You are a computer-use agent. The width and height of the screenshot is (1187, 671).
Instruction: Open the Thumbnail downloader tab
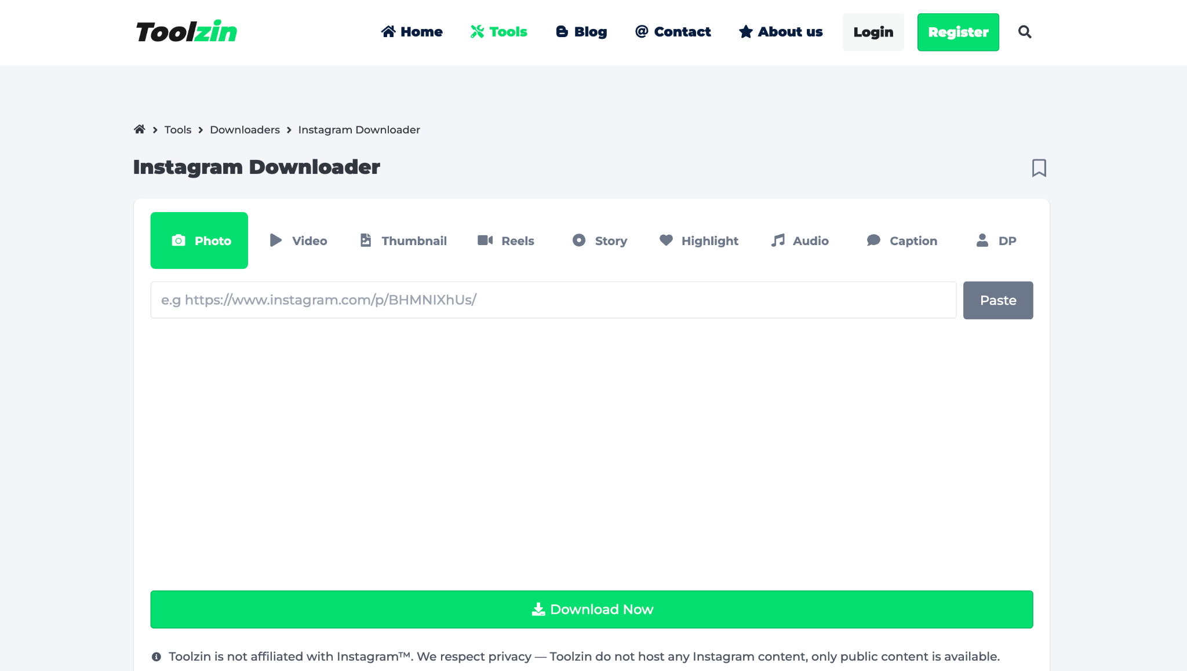pos(402,240)
